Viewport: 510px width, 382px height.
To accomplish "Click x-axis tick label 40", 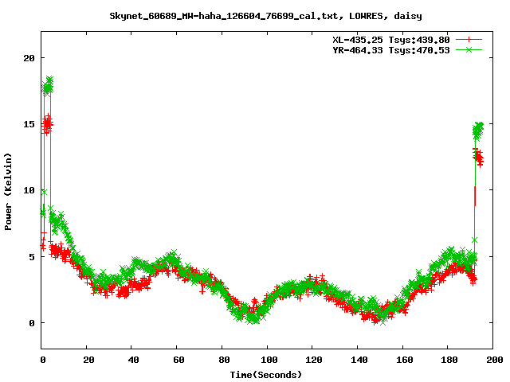I will (133, 360).
